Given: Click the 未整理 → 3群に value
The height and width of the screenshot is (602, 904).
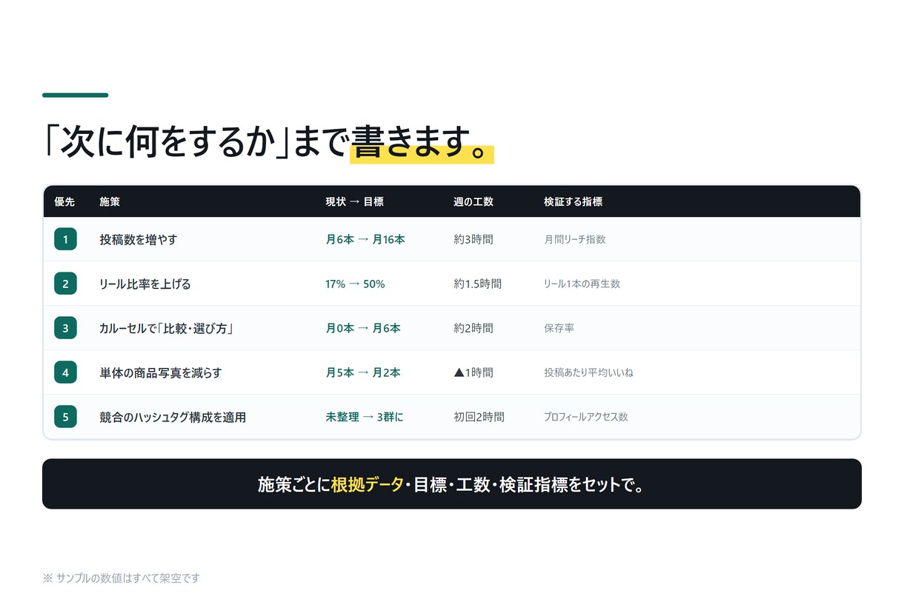Looking at the screenshot, I should pos(365,417).
